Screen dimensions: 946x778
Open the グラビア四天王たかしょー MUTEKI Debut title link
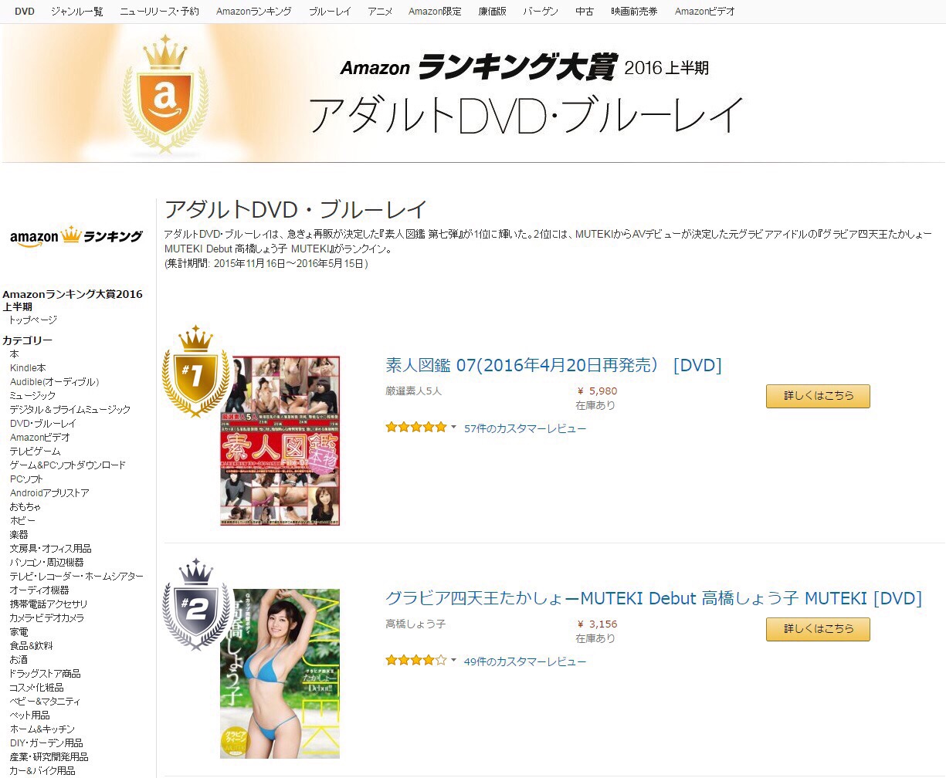tap(653, 598)
